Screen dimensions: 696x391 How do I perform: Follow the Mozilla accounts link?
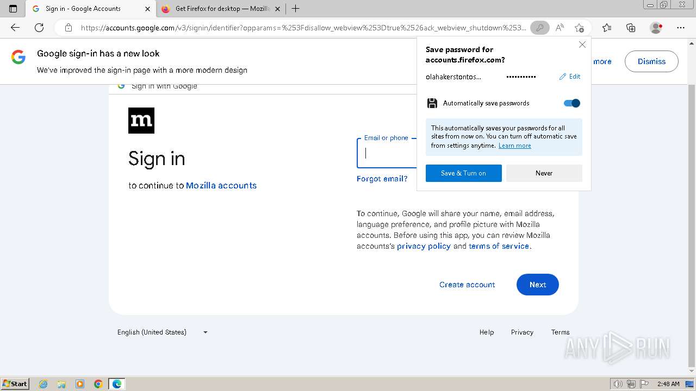pos(221,185)
